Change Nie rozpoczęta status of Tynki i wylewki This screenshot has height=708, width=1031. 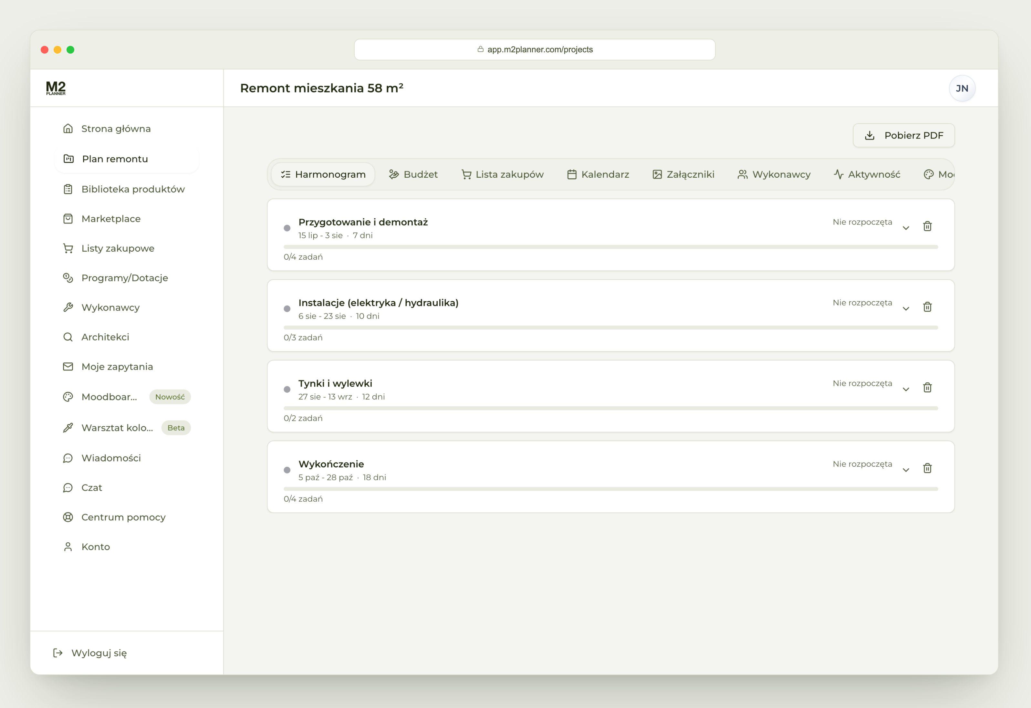click(862, 383)
